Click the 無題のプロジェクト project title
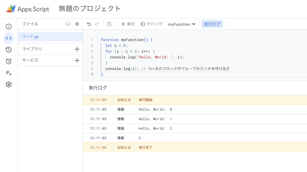The height and width of the screenshot is (172, 307). 90,9
